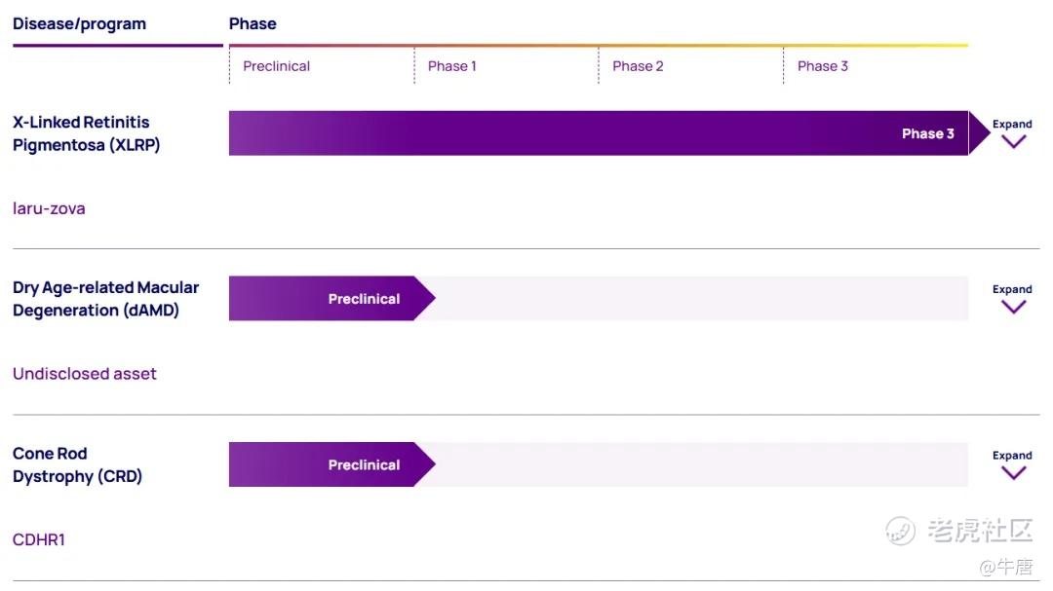Expand the X-Linked Retinitis Pigmentosa row
This screenshot has width=1053, height=591.
click(x=1012, y=134)
